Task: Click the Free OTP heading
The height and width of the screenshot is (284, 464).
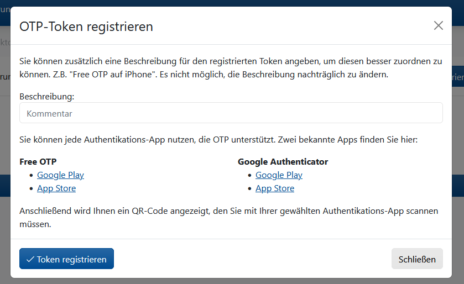Action: 38,162
